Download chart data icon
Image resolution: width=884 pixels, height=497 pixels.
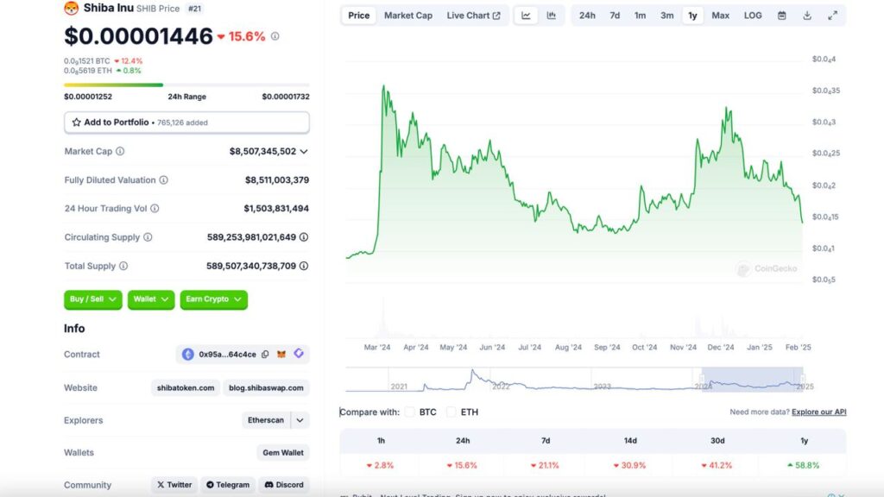(807, 16)
